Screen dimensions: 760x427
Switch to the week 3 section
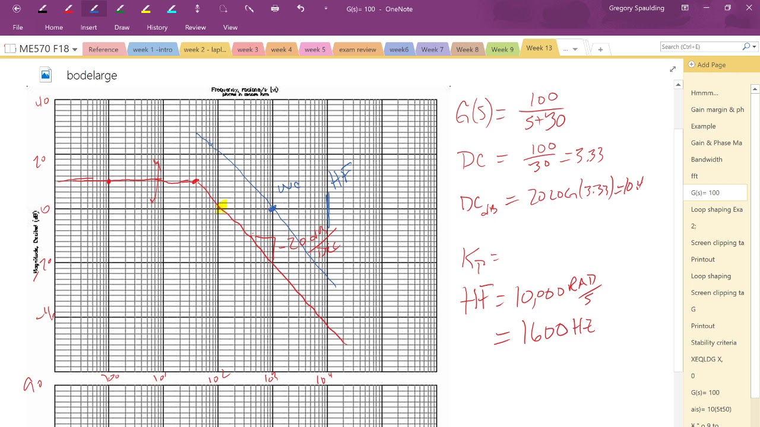pos(248,50)
